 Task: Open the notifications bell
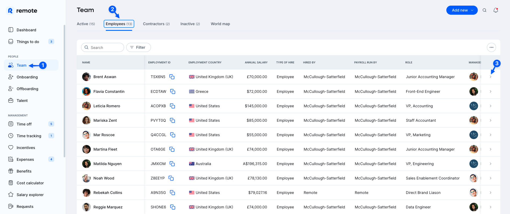pos(496,10)
